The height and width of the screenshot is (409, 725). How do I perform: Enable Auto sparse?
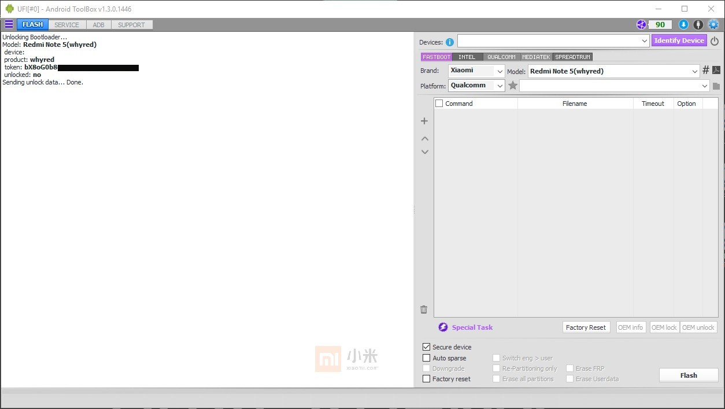[x=427, y=358]
